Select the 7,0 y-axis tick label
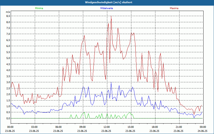Viewport: 214px width, 134px height. [8, 34]
